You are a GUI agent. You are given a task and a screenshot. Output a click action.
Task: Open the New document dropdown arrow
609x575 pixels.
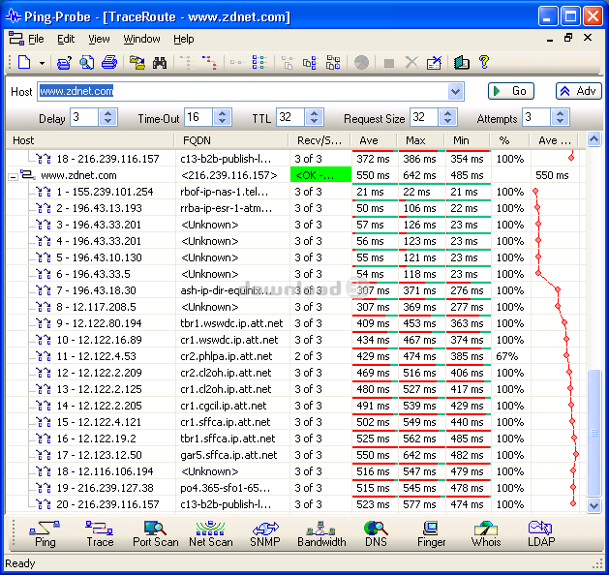coord(42,63)
